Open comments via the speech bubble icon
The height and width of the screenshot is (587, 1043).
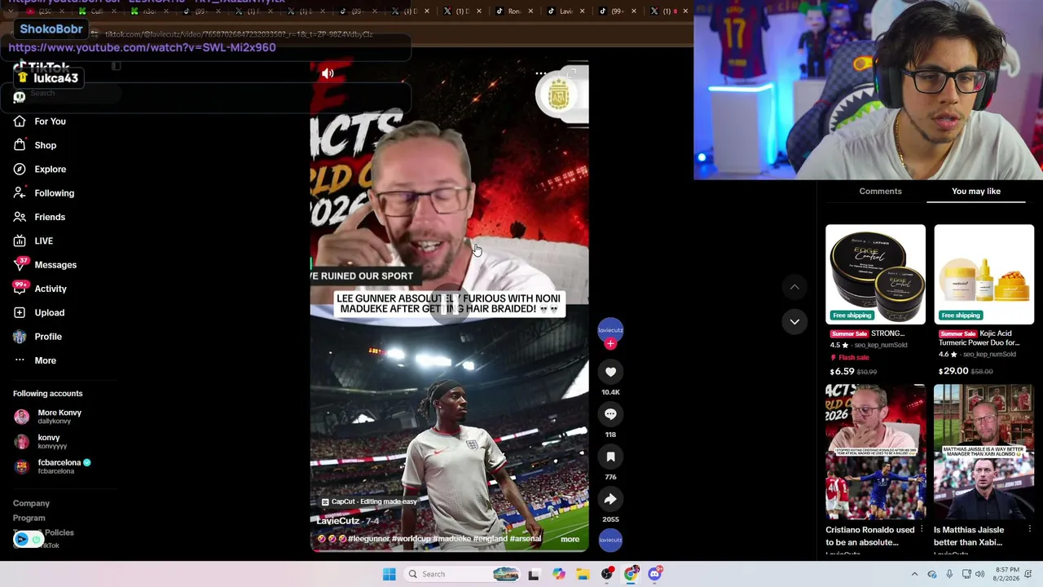pyautogui.click(x=610, y=414)
